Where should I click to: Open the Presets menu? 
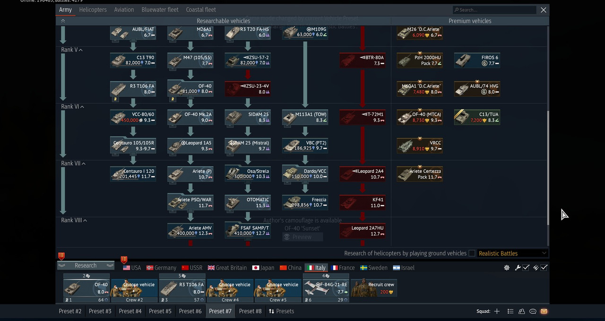(x=281, y=311)
